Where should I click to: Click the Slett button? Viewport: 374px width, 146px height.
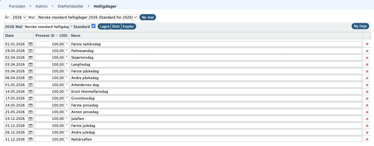116,26
